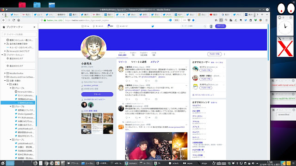Open the xclock item in the taskbar
The width and height of the screenshot is (296, 166).
pos(174,163)
